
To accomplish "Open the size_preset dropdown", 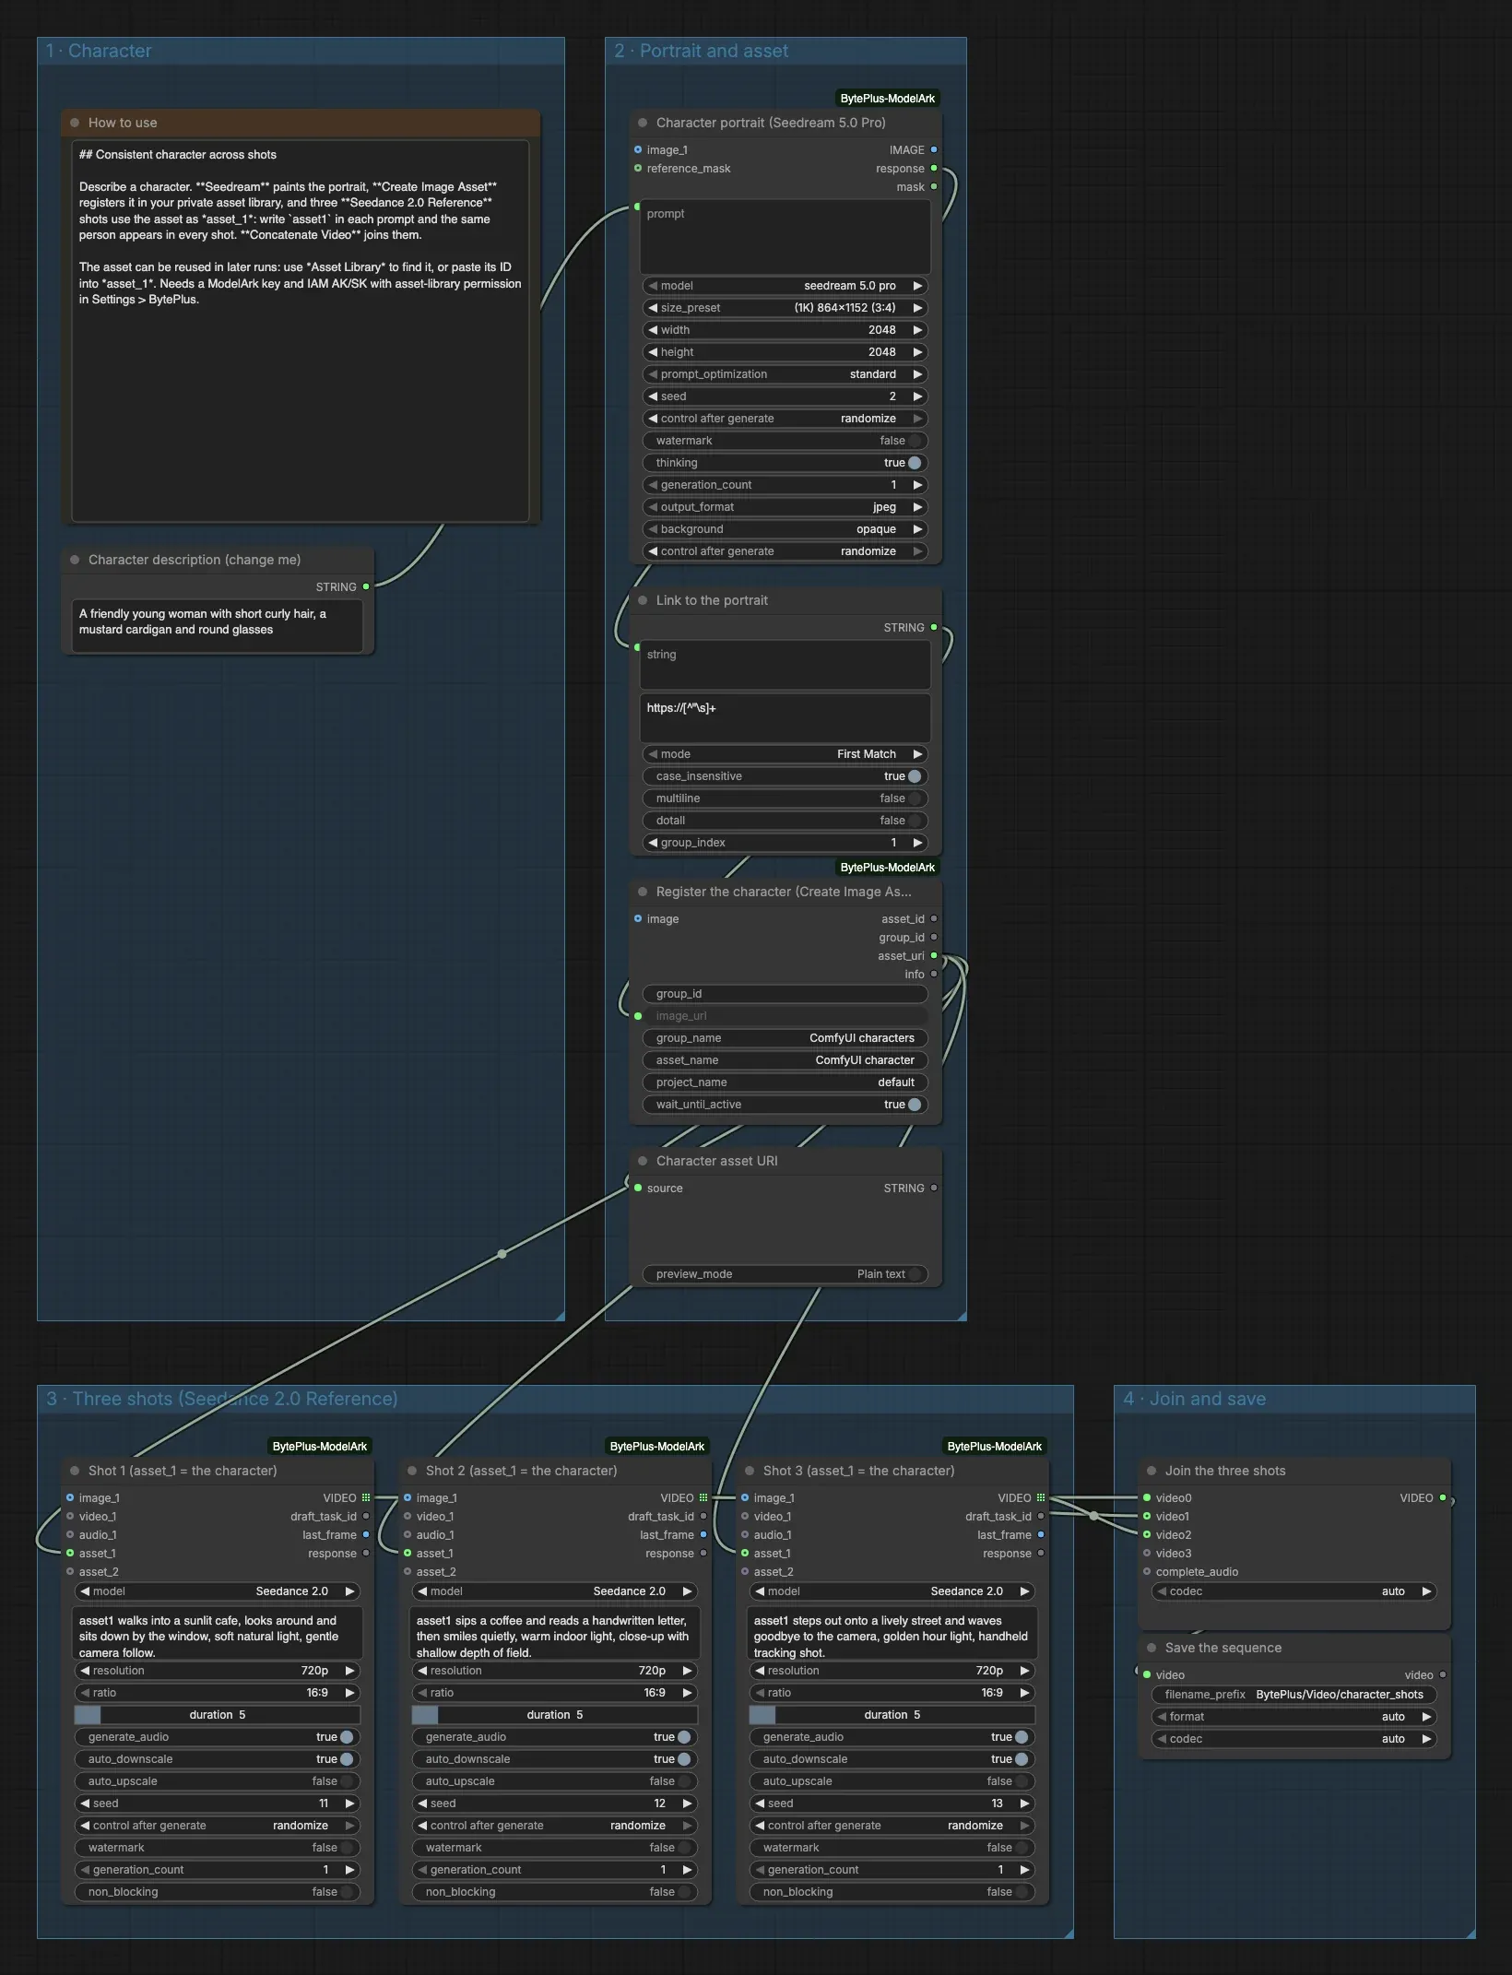I will (x=786, y=308).
